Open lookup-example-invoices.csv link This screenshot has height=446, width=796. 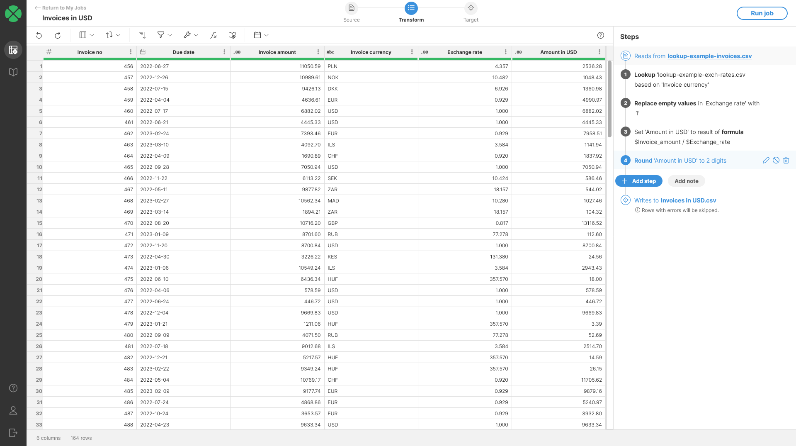(709, 56)
